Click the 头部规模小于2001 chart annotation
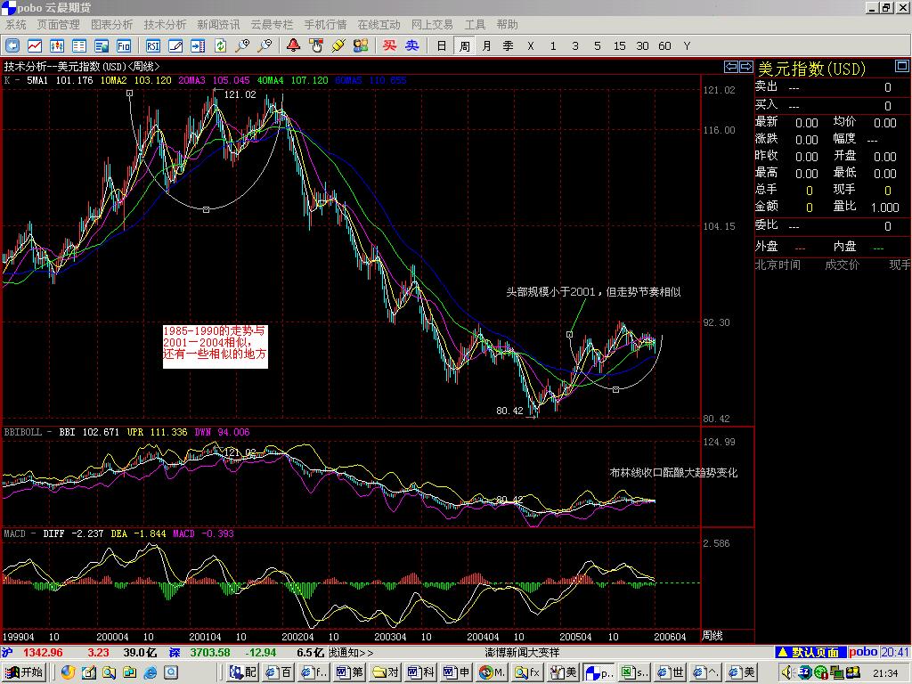Viewport: 912px width, 684px height. [593, 291]
